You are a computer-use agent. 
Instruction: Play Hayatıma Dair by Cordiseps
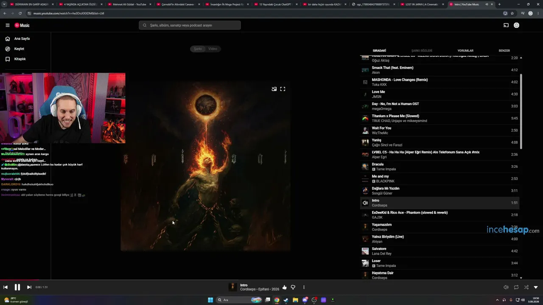pos(439,275)
